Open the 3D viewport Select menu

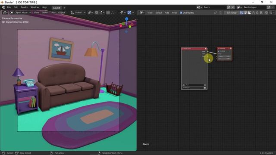(45, 12)
